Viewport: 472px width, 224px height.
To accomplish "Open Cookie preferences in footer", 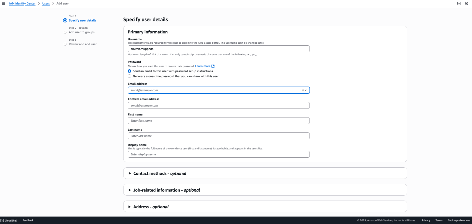I will pos(459,221).
